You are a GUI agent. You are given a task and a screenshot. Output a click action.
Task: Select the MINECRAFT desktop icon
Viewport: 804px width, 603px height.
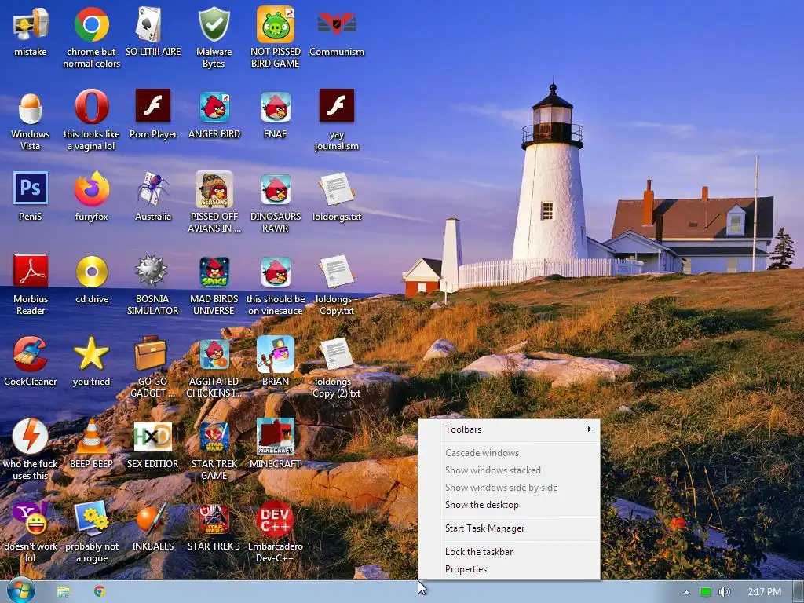point(276,437)
